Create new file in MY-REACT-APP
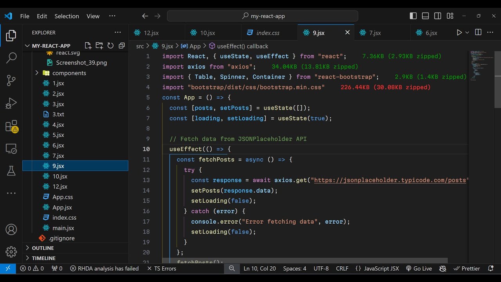The image size is (501, 282). [88, 46]
